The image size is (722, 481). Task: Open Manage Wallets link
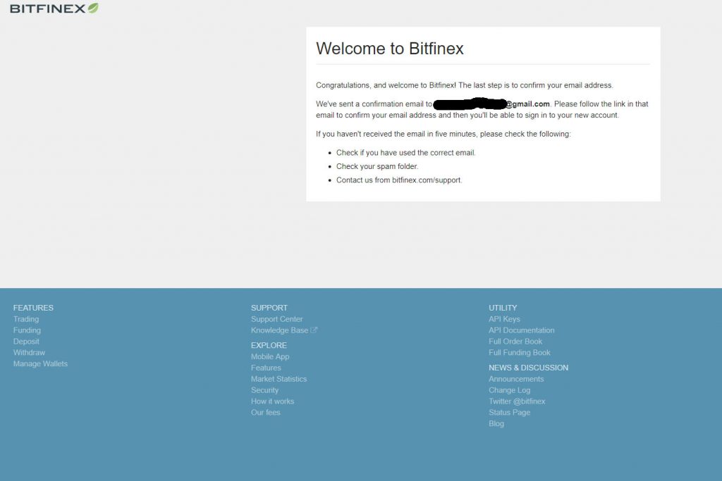click(40, 363)
